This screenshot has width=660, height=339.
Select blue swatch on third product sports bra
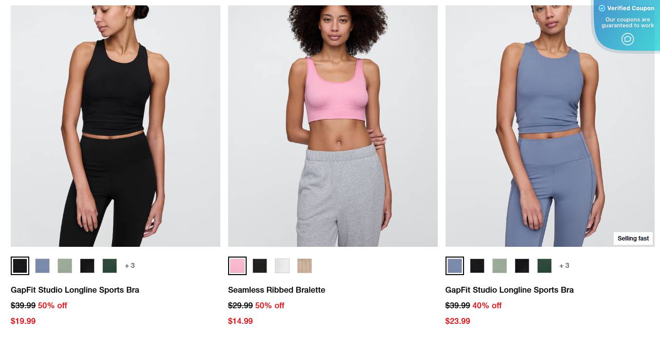pos(455,266)
